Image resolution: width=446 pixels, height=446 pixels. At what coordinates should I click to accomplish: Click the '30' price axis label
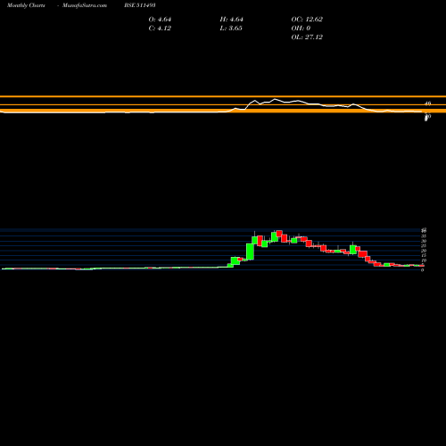click(424, 241)
